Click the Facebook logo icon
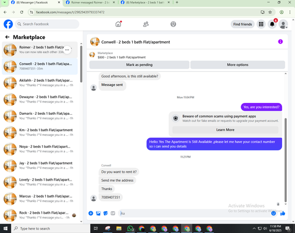 (8, 24)
